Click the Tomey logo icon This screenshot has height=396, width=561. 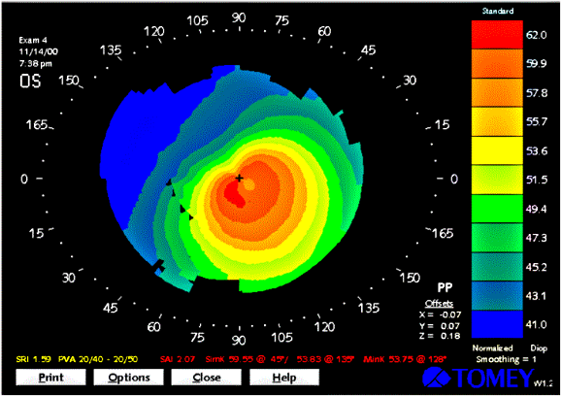(x=437, y=378)
